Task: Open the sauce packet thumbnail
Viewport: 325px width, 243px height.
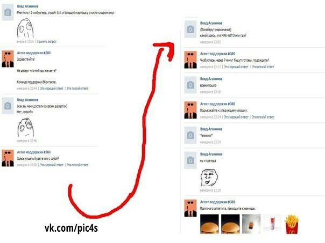Action: pyautogui.click(x=251, y=224)
